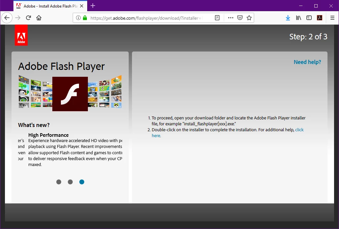
Task: Close the browser window
Action: (x=331, y=6)
